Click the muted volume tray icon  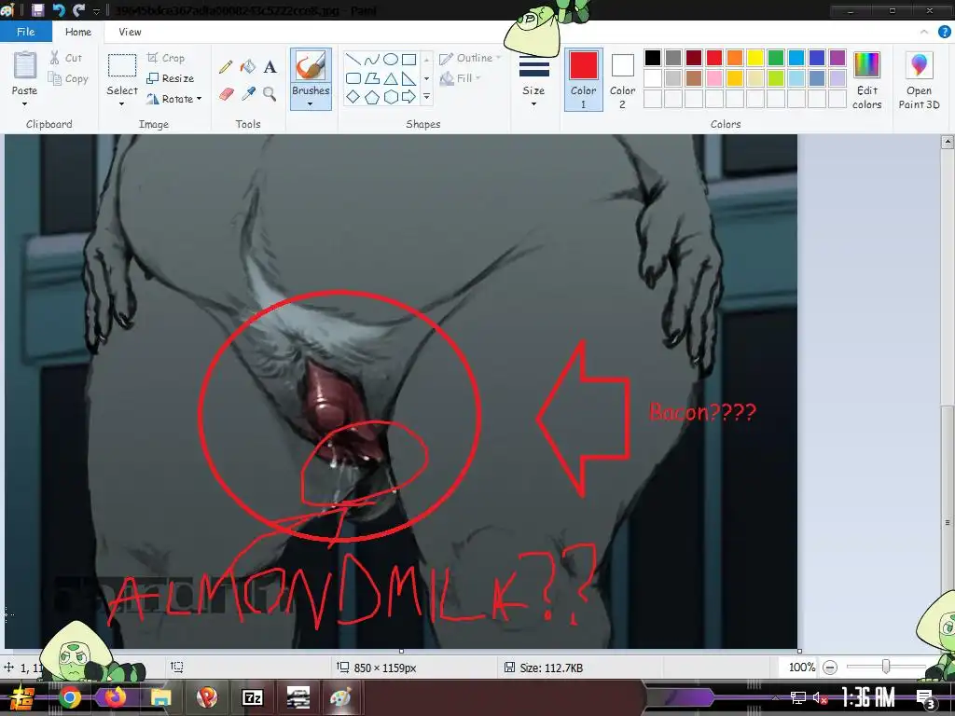click(820, 698)
